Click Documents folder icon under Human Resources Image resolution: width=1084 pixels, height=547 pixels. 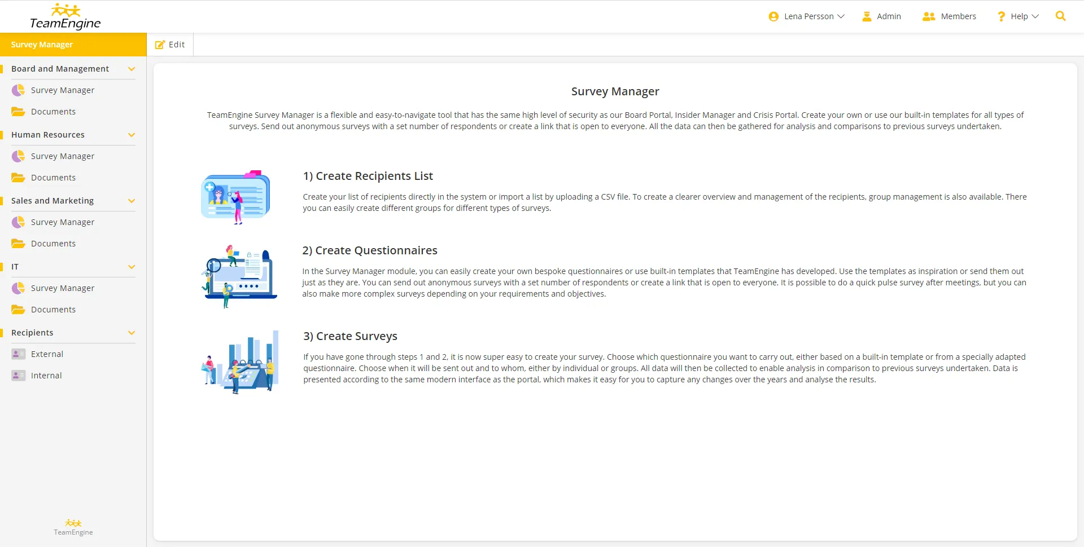coord(18,178)
